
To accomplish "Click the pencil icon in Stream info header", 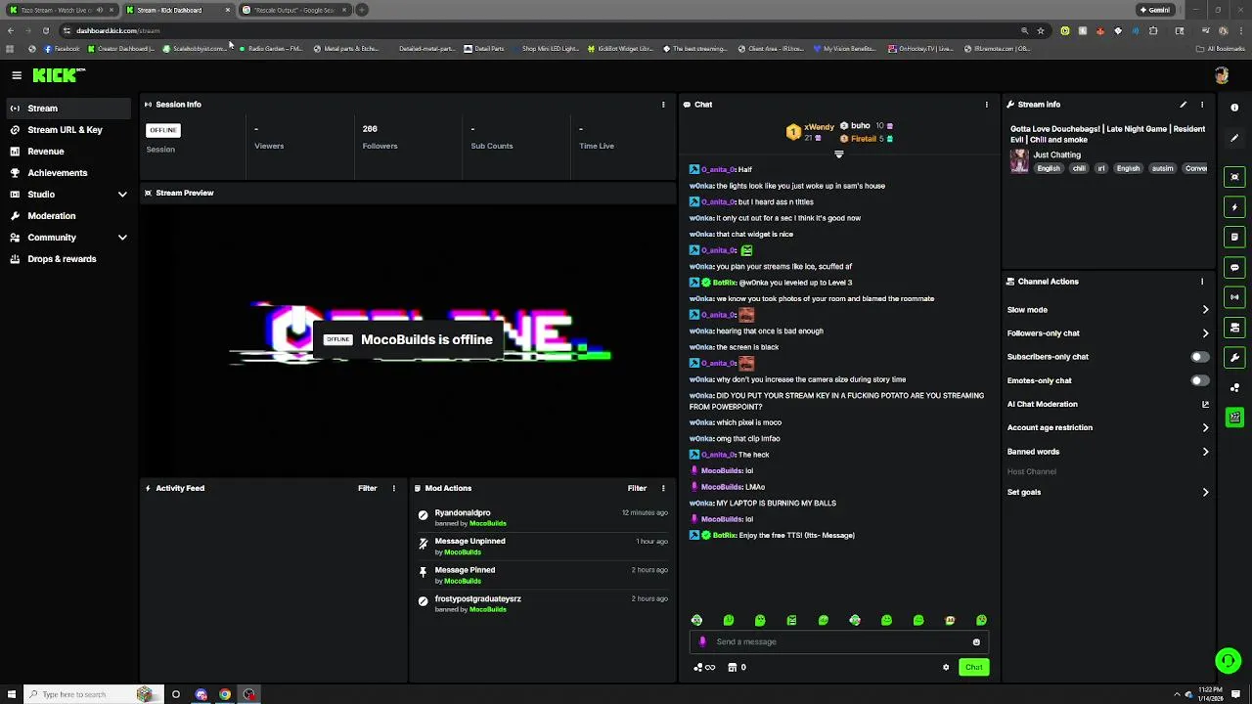I will pyautogui.click(x=1183, y=105).
